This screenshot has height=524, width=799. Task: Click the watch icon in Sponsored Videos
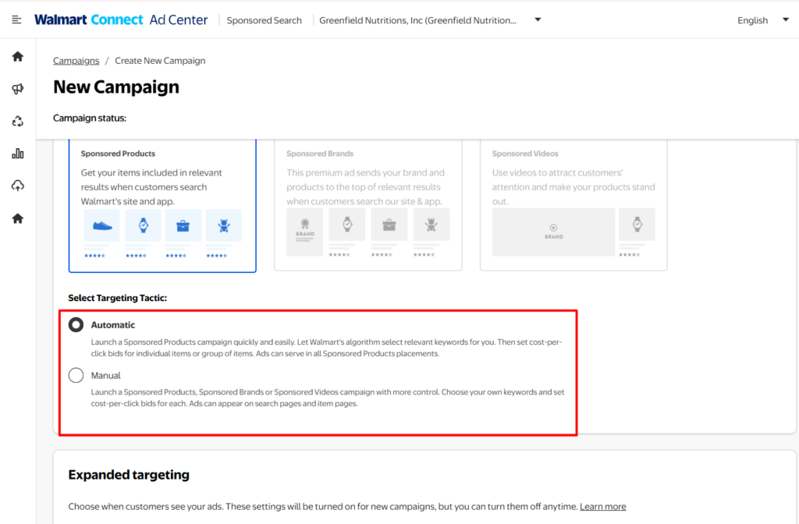637,224
